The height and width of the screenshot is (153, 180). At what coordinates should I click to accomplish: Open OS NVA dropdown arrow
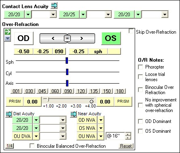pos(101,128)
